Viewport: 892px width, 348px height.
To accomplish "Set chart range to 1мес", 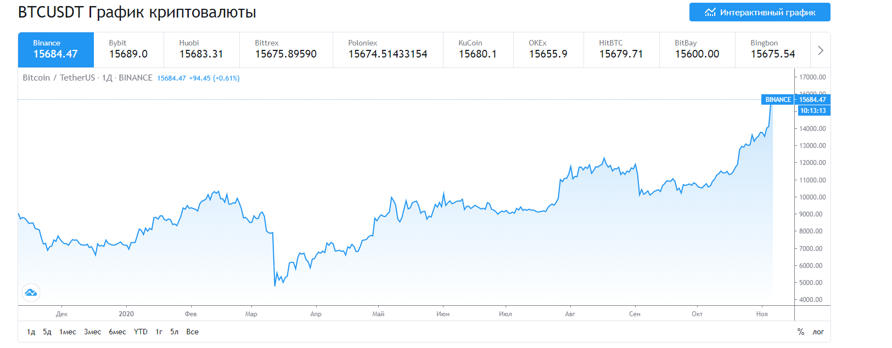I will [68, 332].
